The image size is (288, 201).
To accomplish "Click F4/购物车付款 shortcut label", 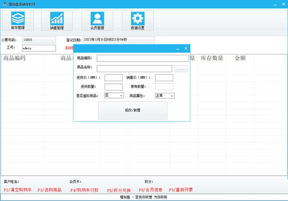I will 84,190.
